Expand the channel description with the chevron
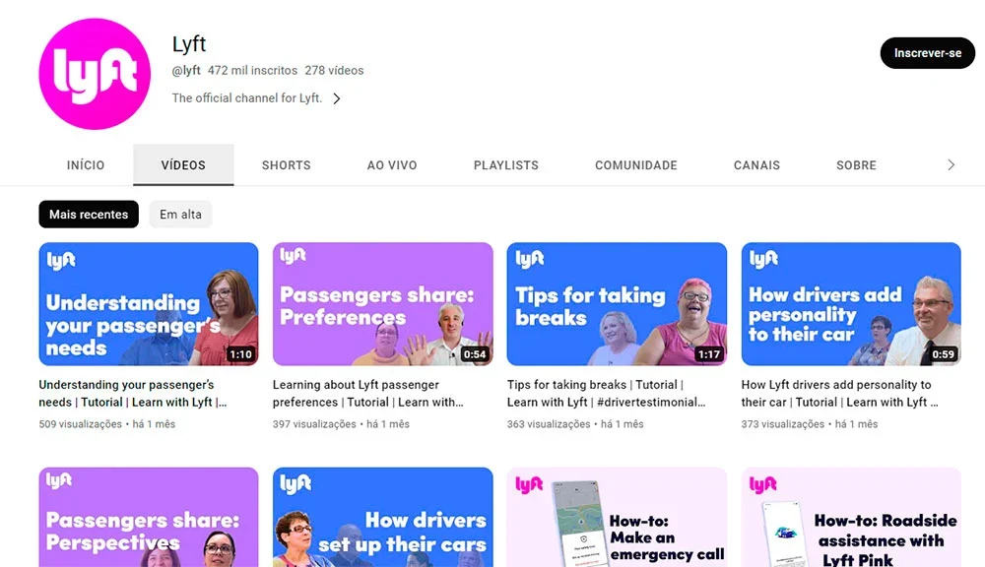Viewport: 985px width, 567px height. click(x=337, y=98)
